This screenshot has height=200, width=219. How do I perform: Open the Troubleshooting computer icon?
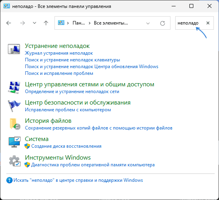click(14, 49)
